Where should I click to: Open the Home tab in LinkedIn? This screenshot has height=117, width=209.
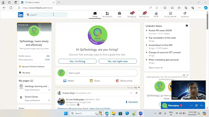point(95,14)
